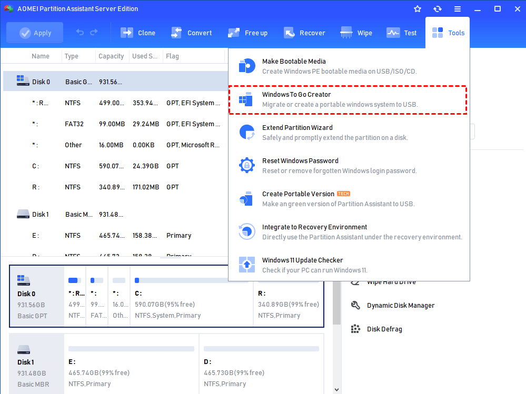Click the Capacity column header

pos(111,56)
